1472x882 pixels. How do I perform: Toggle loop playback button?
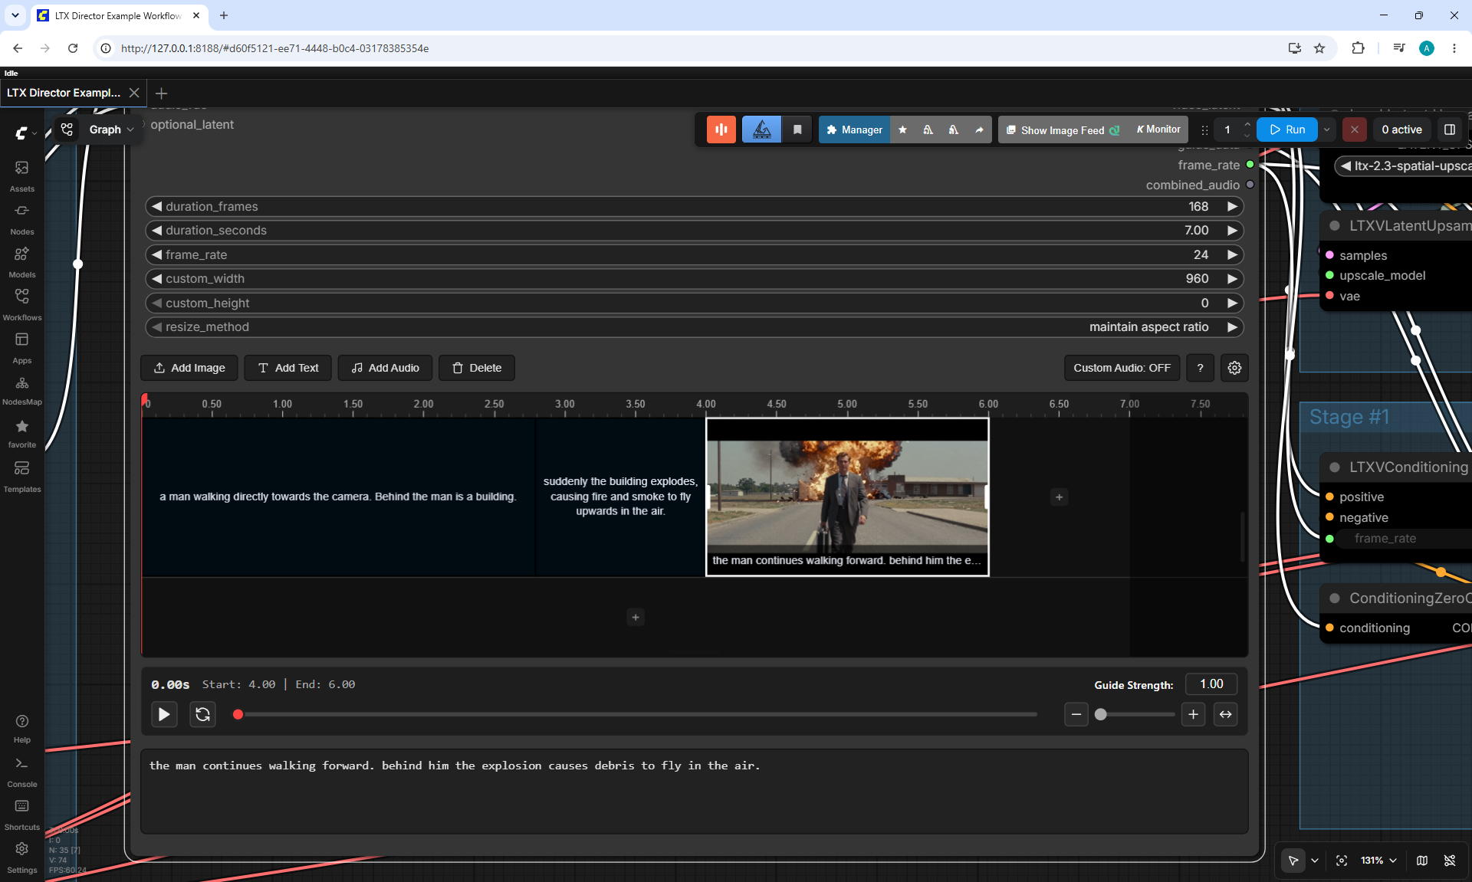202,714
